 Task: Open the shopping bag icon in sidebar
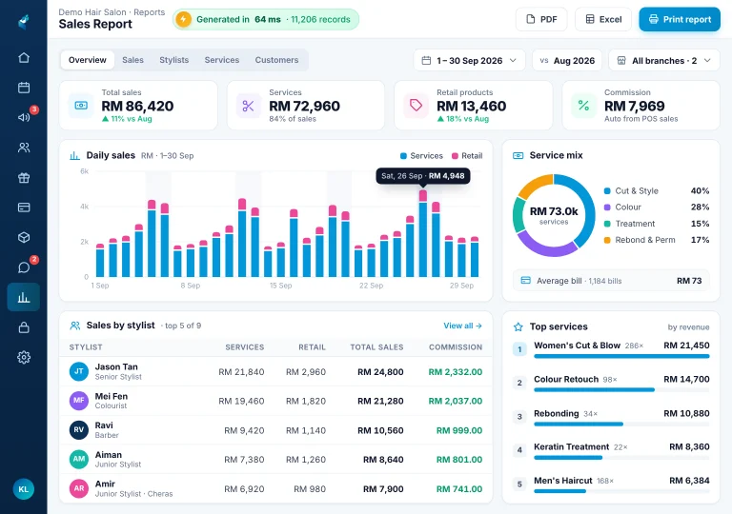(24, 327)
